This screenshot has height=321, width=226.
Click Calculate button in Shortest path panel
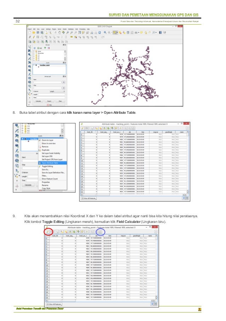pyautogui.click(x=38, y=101)
